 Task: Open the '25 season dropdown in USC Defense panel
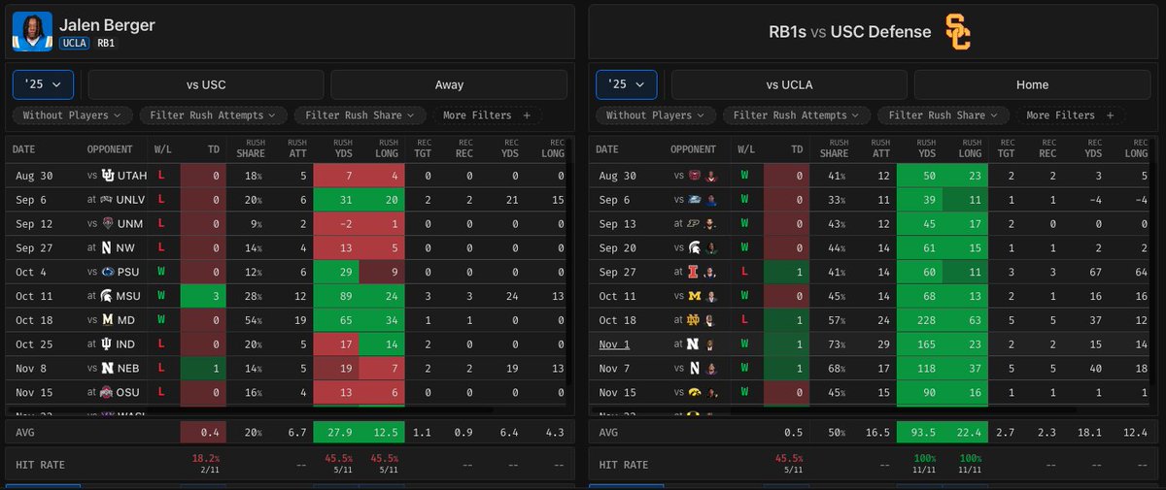626,84
